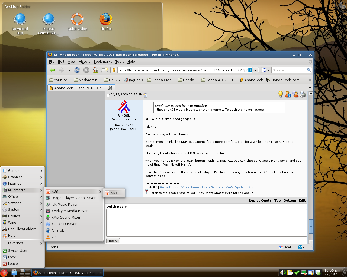
Task: Click inside the Quick Reply text area
Action: click(206, 223)
